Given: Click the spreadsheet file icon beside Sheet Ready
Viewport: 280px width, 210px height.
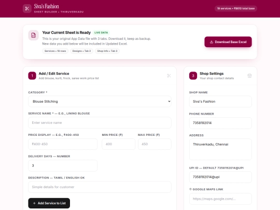Looking at the screenshot, I should point(33,35).
